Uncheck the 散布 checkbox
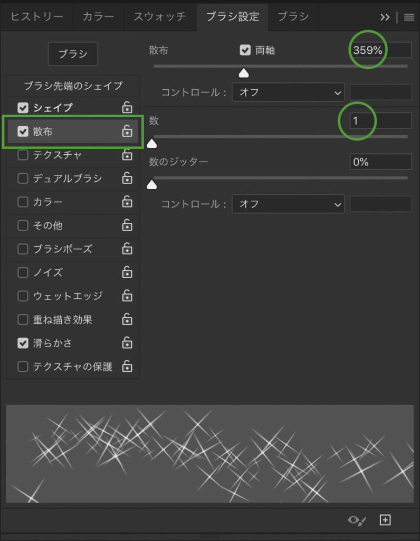 tap(23, 131)
